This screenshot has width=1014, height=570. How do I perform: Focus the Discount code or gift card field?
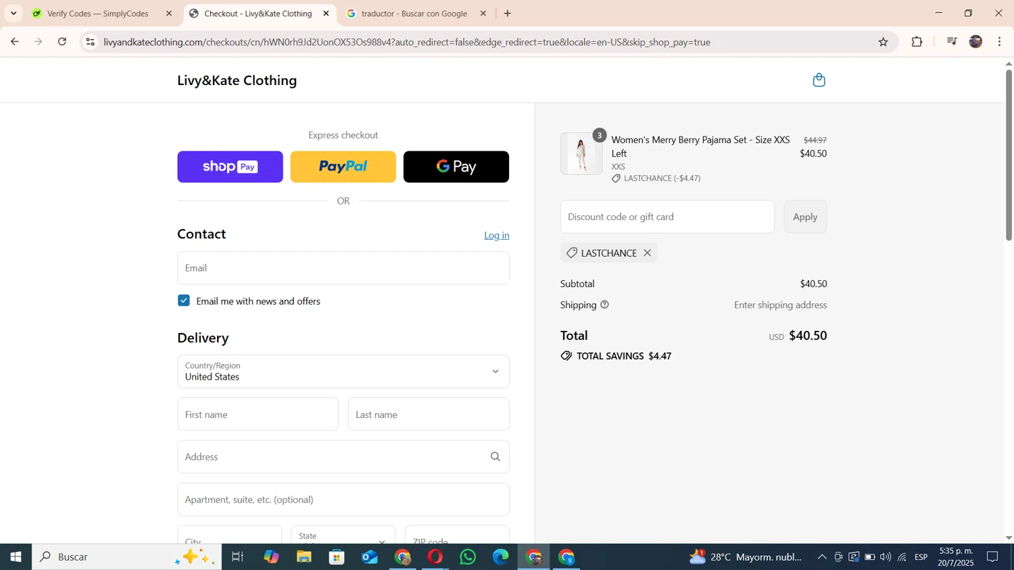(x=667, y=217)
